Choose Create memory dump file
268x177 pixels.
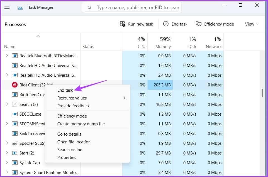coord(81,124)
